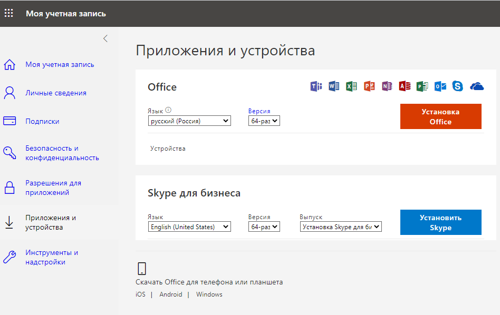
Task: Click the Skype app icon
Action: click(458, 86)
